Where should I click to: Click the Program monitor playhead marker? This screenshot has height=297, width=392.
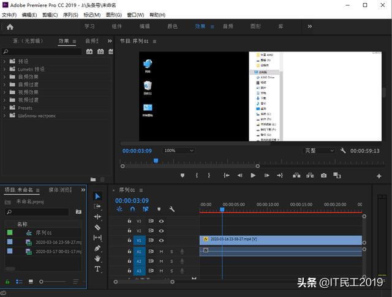[156, 161]
